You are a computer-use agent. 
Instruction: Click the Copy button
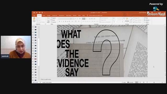[x=39, y=20]
